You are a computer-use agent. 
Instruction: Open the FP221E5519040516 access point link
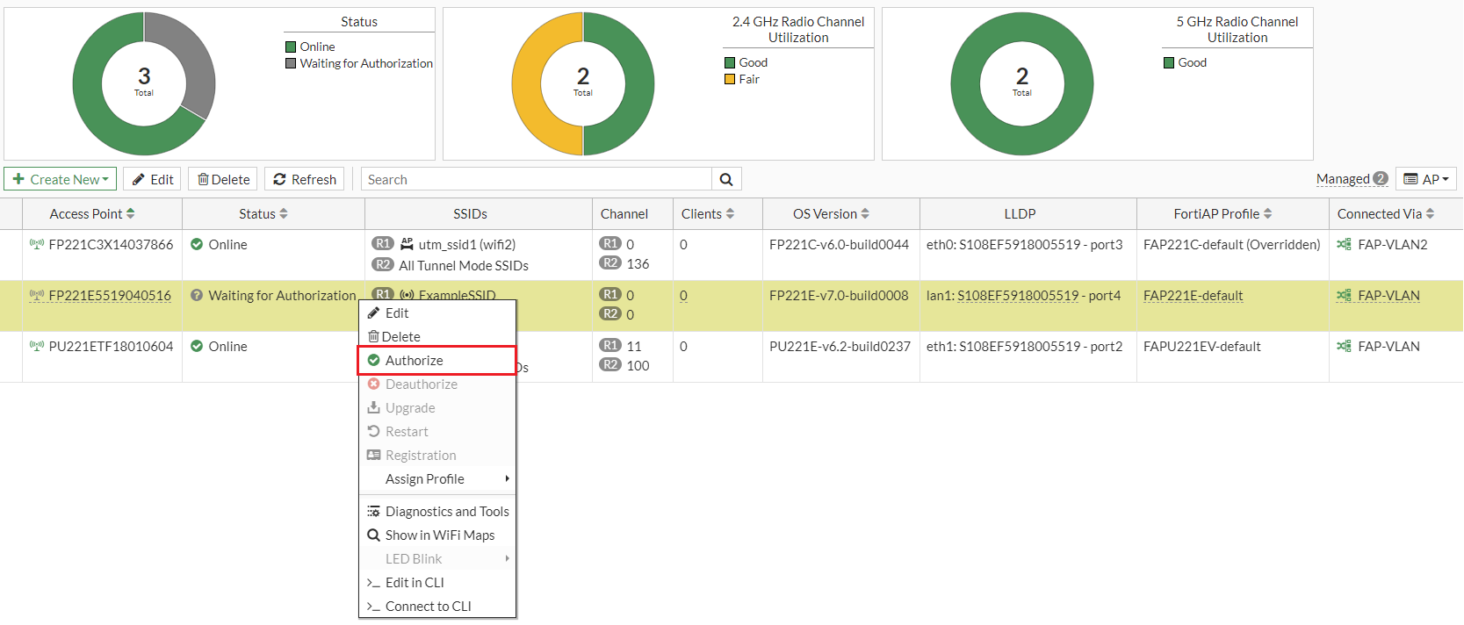110,295
